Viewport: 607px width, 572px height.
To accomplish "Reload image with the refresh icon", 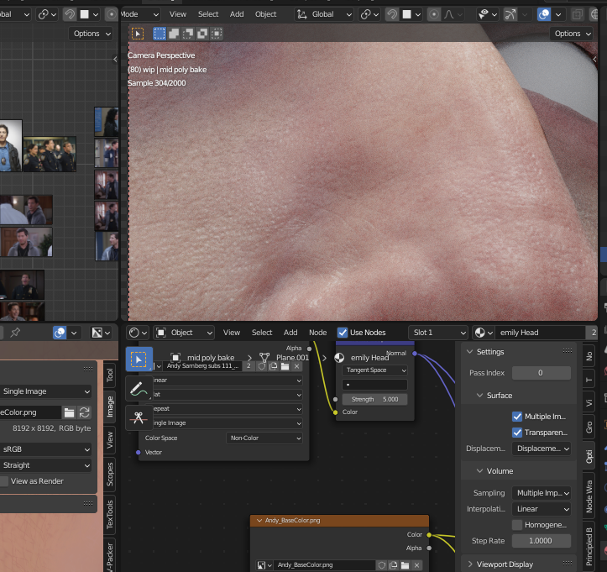I will (x=85, y=412).
